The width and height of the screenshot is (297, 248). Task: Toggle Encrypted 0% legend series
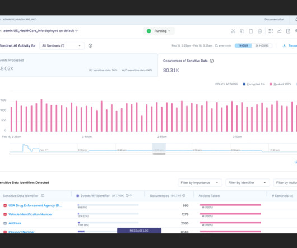254,84
